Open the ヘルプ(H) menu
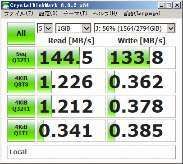 click(x=105, y=14)
